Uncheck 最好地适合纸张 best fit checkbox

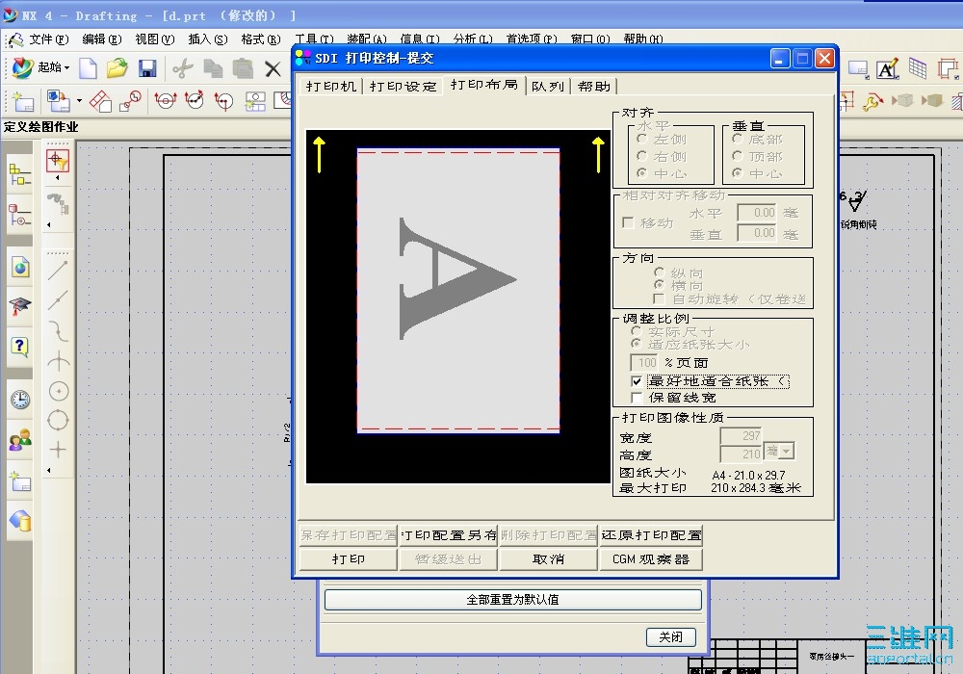(637, 381)
